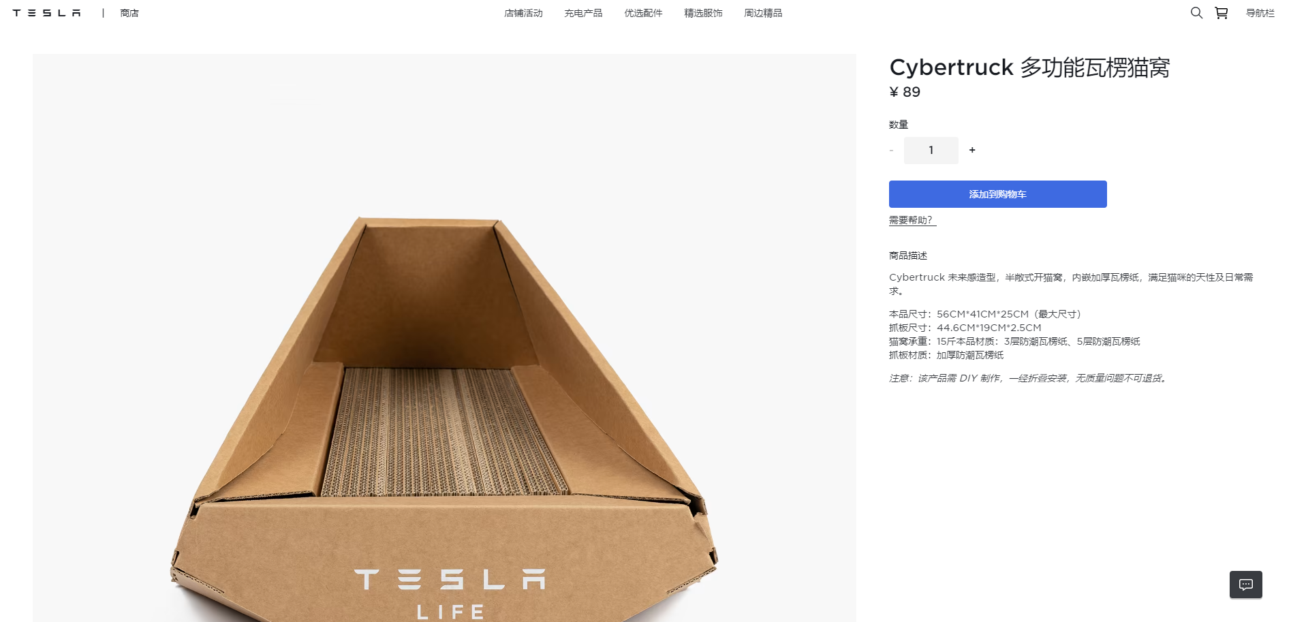The width and height of the screenshot is (1291, 622).
Task: Click the blue 添加到购物车 button
Action: [997, 194]
